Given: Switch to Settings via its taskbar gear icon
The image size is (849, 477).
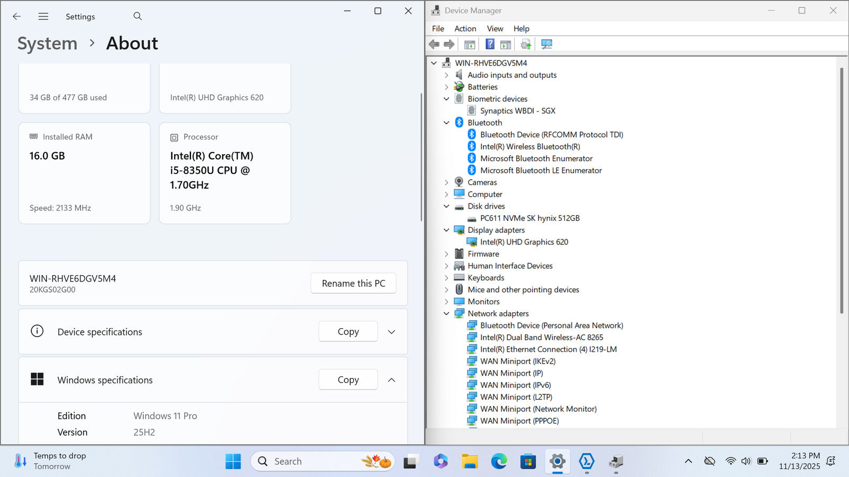Looking at the screenshot, I should [557, 461].
